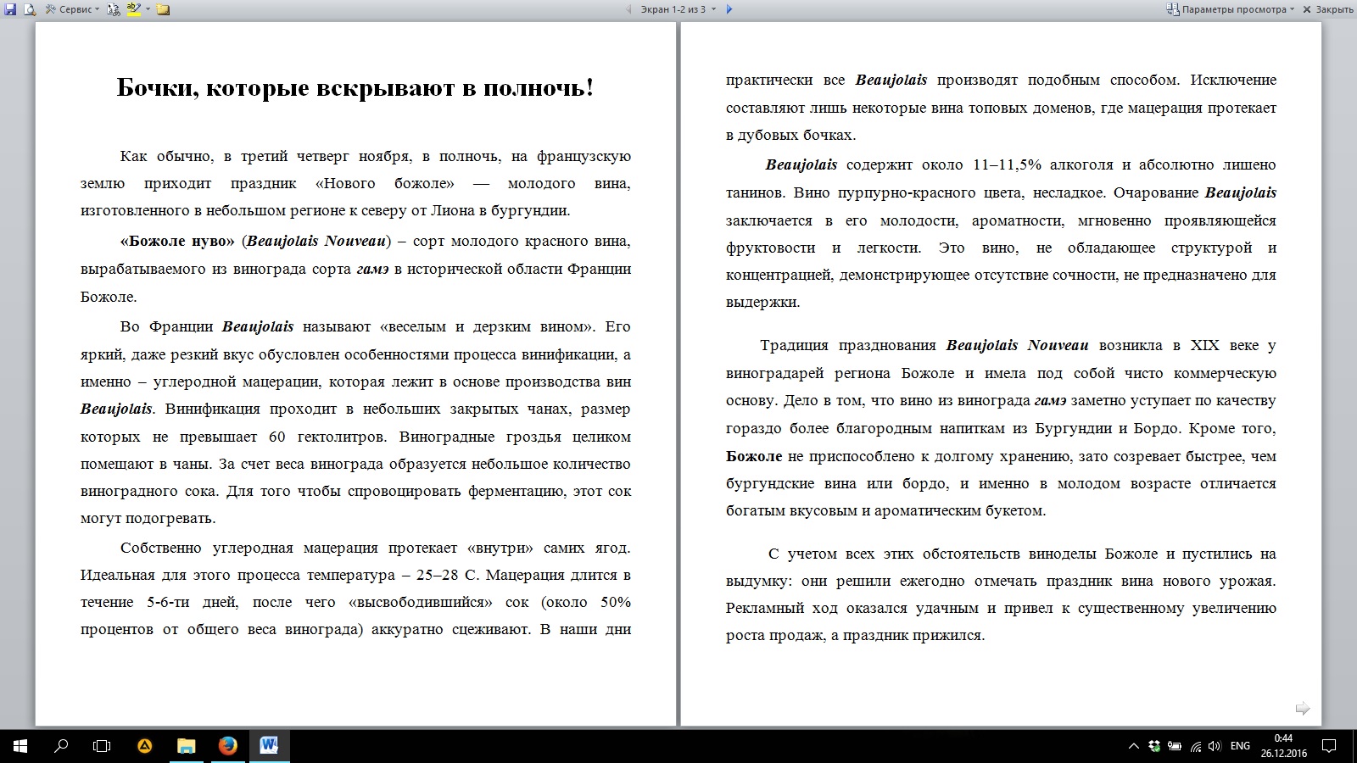1357x763 pixels.
Task: Open Task View in the taskbar
Action: (x=102, y=746)
